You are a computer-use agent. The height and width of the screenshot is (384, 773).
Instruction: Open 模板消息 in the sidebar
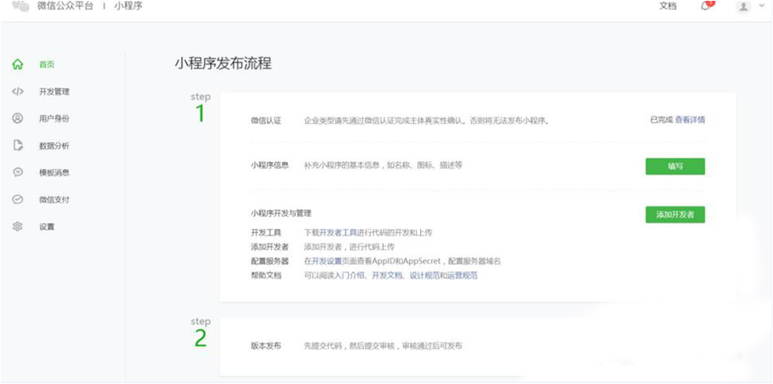click(54, 172)
